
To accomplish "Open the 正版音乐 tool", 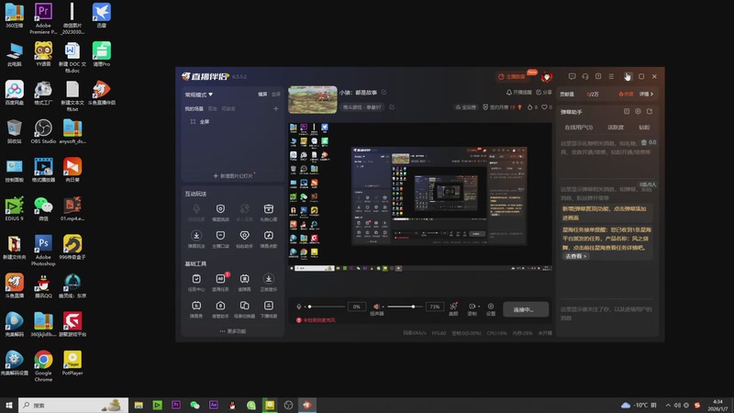I will pyautogui.click(x=268, y=283).
